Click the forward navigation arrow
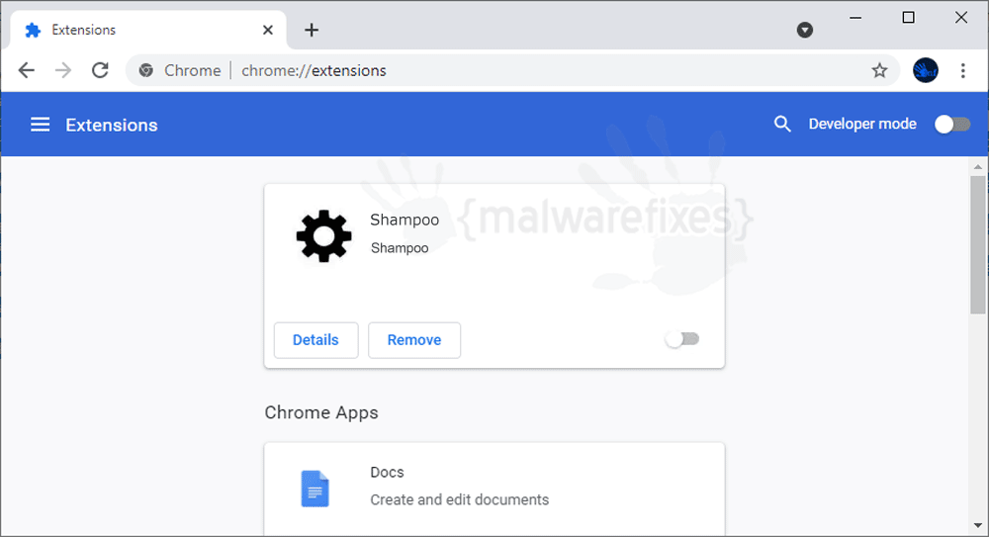This screenshot has height=537, width=989. tap(63, 70)
